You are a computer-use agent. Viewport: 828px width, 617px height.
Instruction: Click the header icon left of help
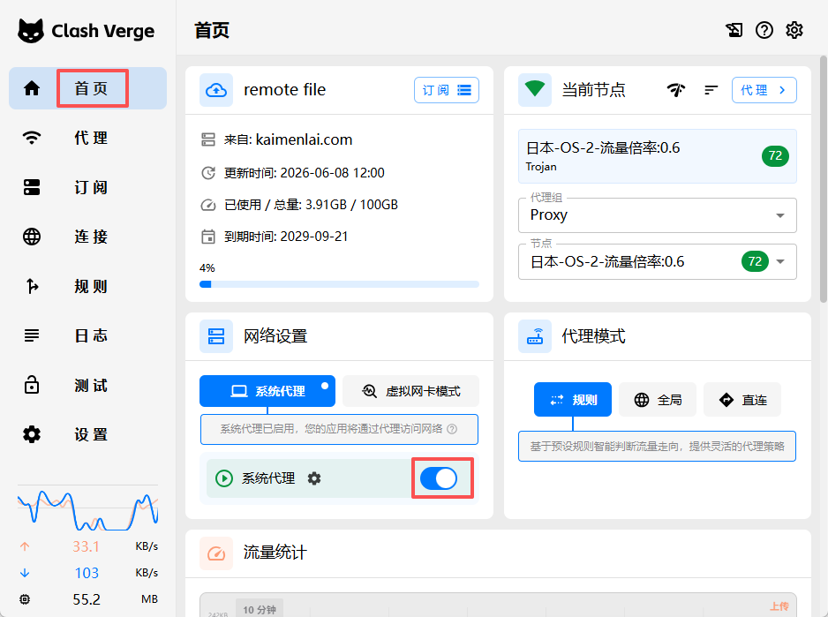pos(734,30)
